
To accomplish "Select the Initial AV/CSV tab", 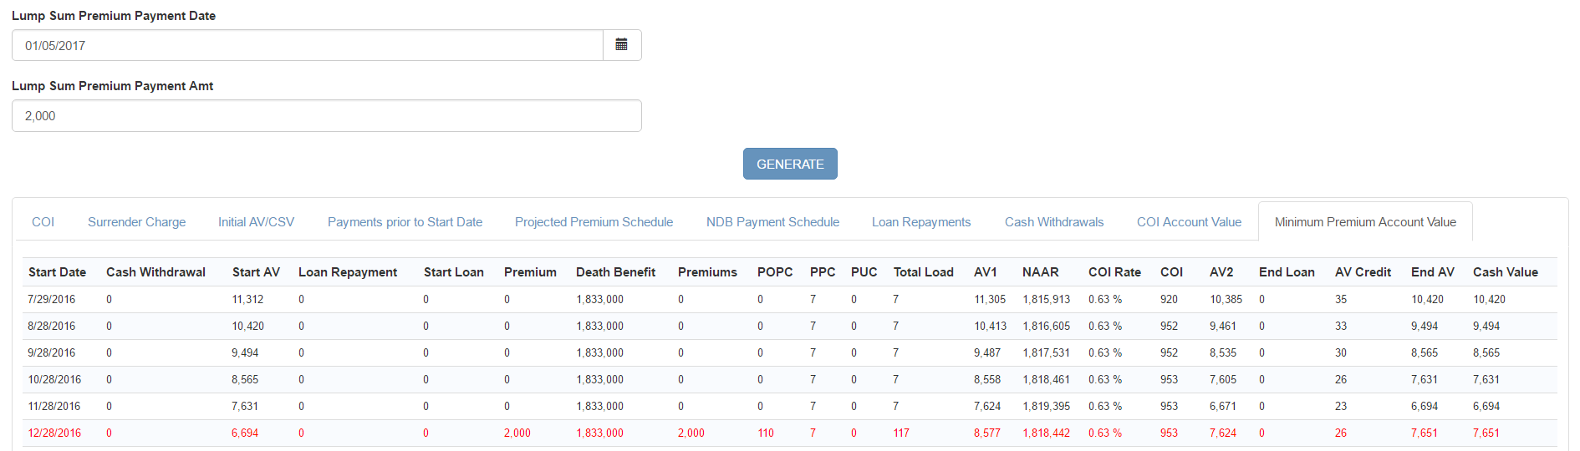I will coord(256,222).
